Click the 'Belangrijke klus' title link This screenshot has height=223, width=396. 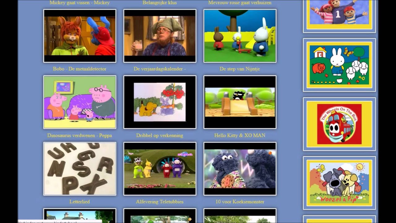[160, 3]
